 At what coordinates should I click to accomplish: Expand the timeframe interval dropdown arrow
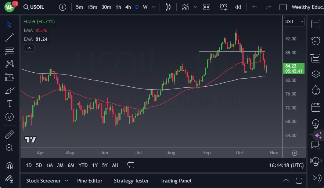[154, 7]
